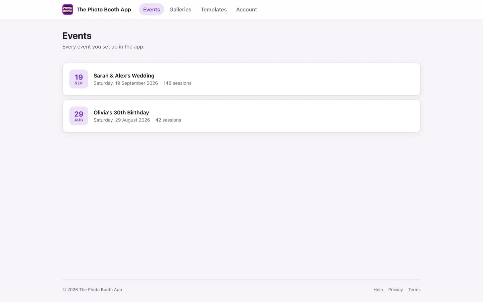Click the 42 sessions count
483x302 pixels.
[x=168, y=120]
